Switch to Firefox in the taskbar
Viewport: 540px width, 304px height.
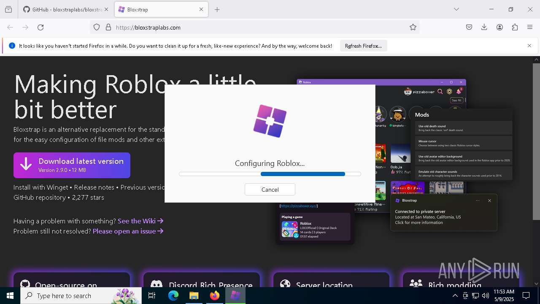point(215,296)
